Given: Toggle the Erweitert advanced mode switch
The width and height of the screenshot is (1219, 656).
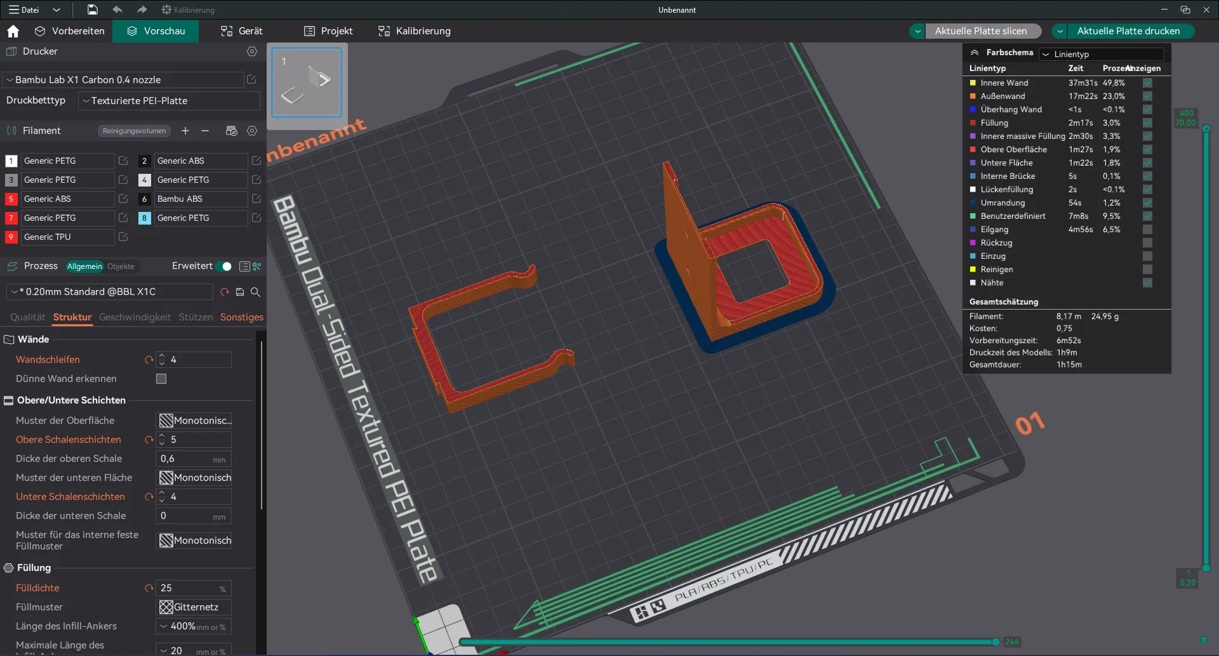Looking at the screenshot, I should click(x=223, y=266).
